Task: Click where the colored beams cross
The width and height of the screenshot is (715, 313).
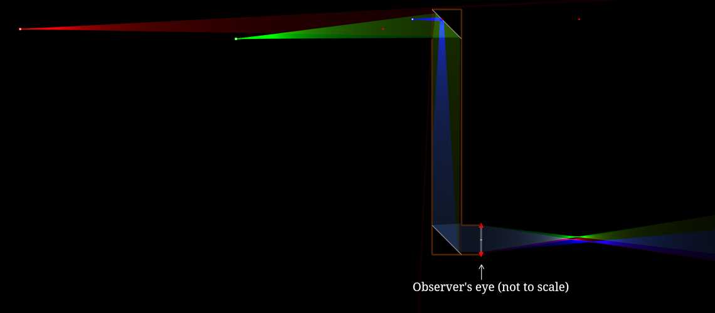Action: pyautogui.click(x=577, y=238)
